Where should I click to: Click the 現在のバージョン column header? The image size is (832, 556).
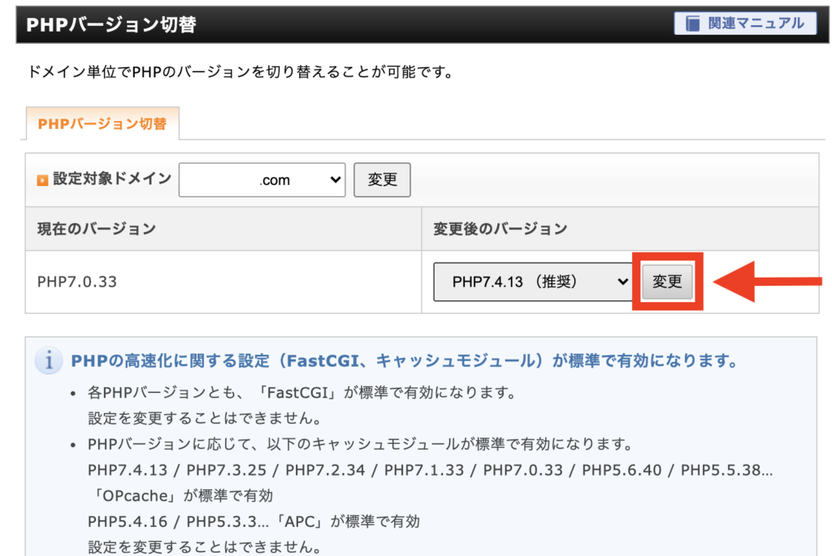(x=96, y=229)
